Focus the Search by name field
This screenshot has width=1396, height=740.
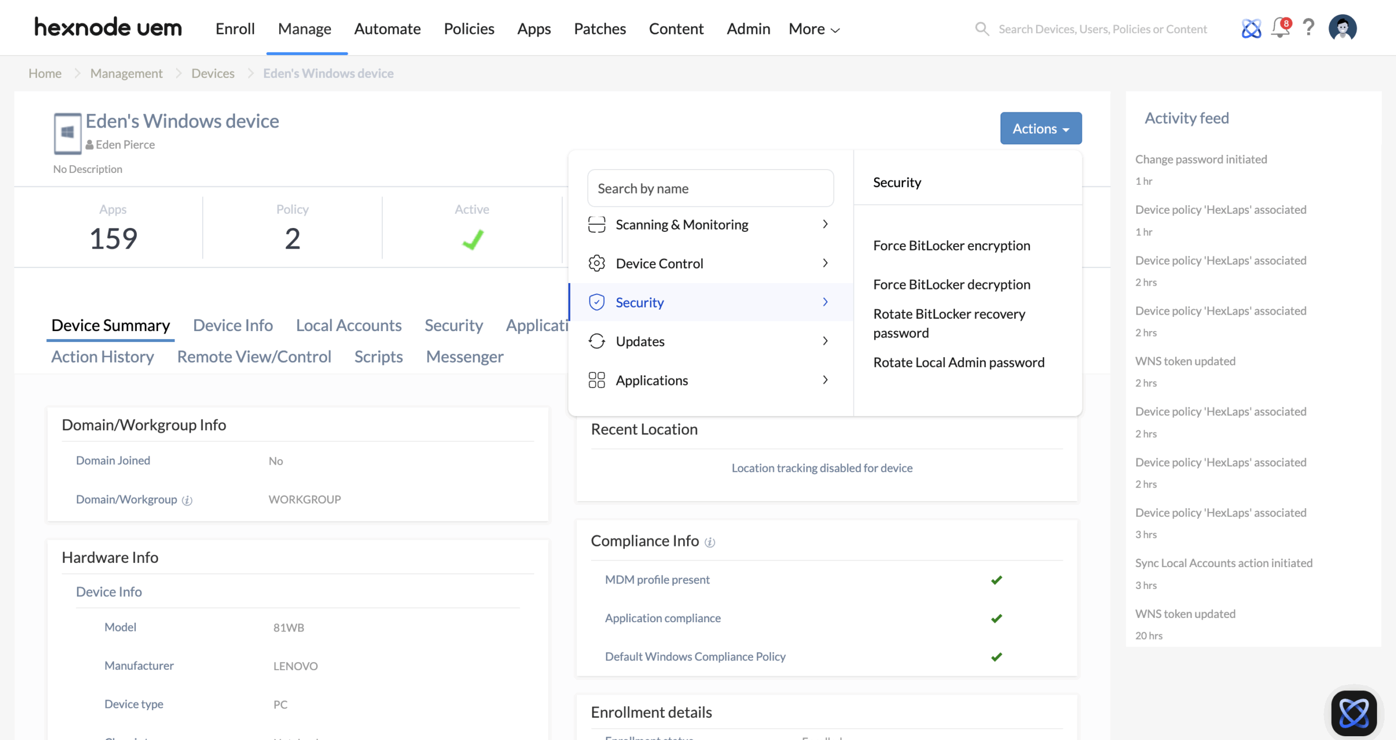(x=710, y=189)
